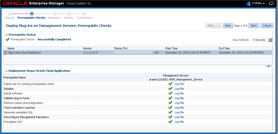
Task: Click the end time December 15, 2015 2:02:36 PM BRST
Action: click(241, 53)
